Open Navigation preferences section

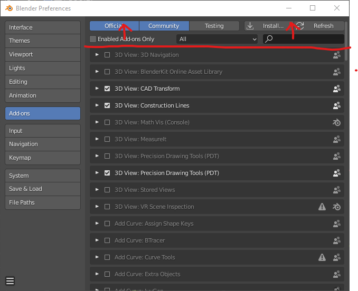pyautogui.click(x=43, y=144)
